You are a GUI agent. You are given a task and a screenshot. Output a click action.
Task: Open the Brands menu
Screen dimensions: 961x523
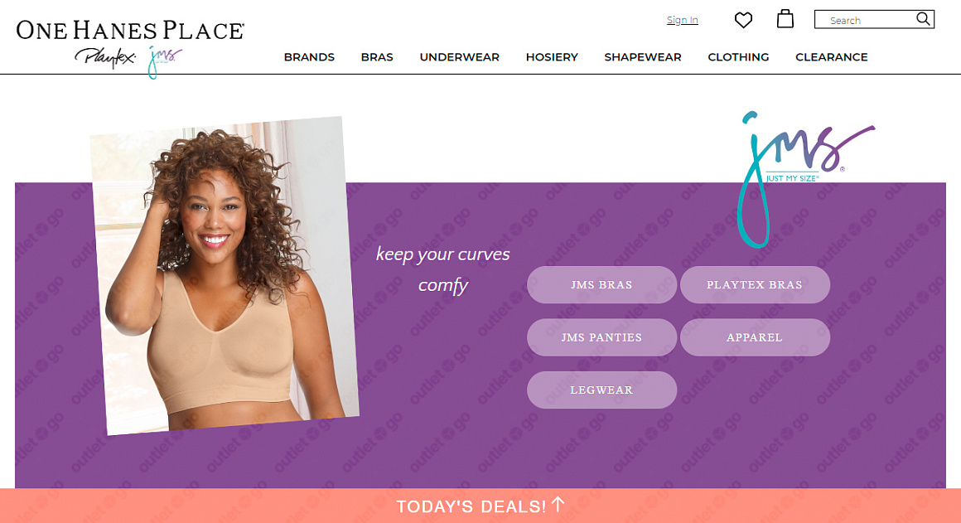[309, 57]
